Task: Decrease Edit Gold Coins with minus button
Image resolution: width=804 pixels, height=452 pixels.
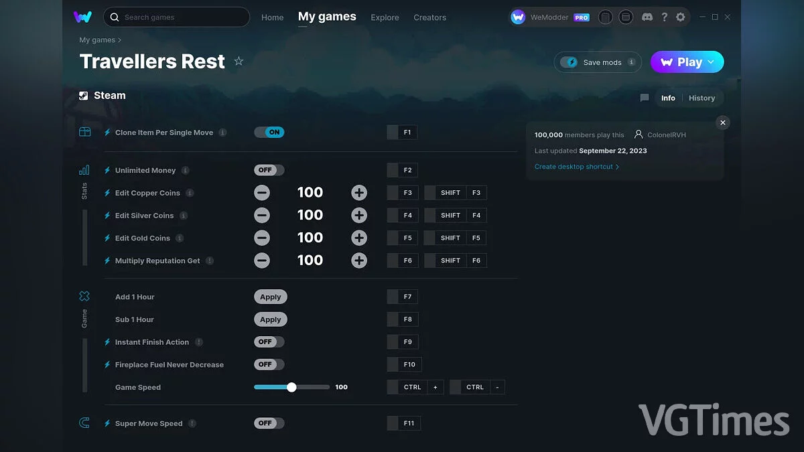Action: tap(262, 238)
